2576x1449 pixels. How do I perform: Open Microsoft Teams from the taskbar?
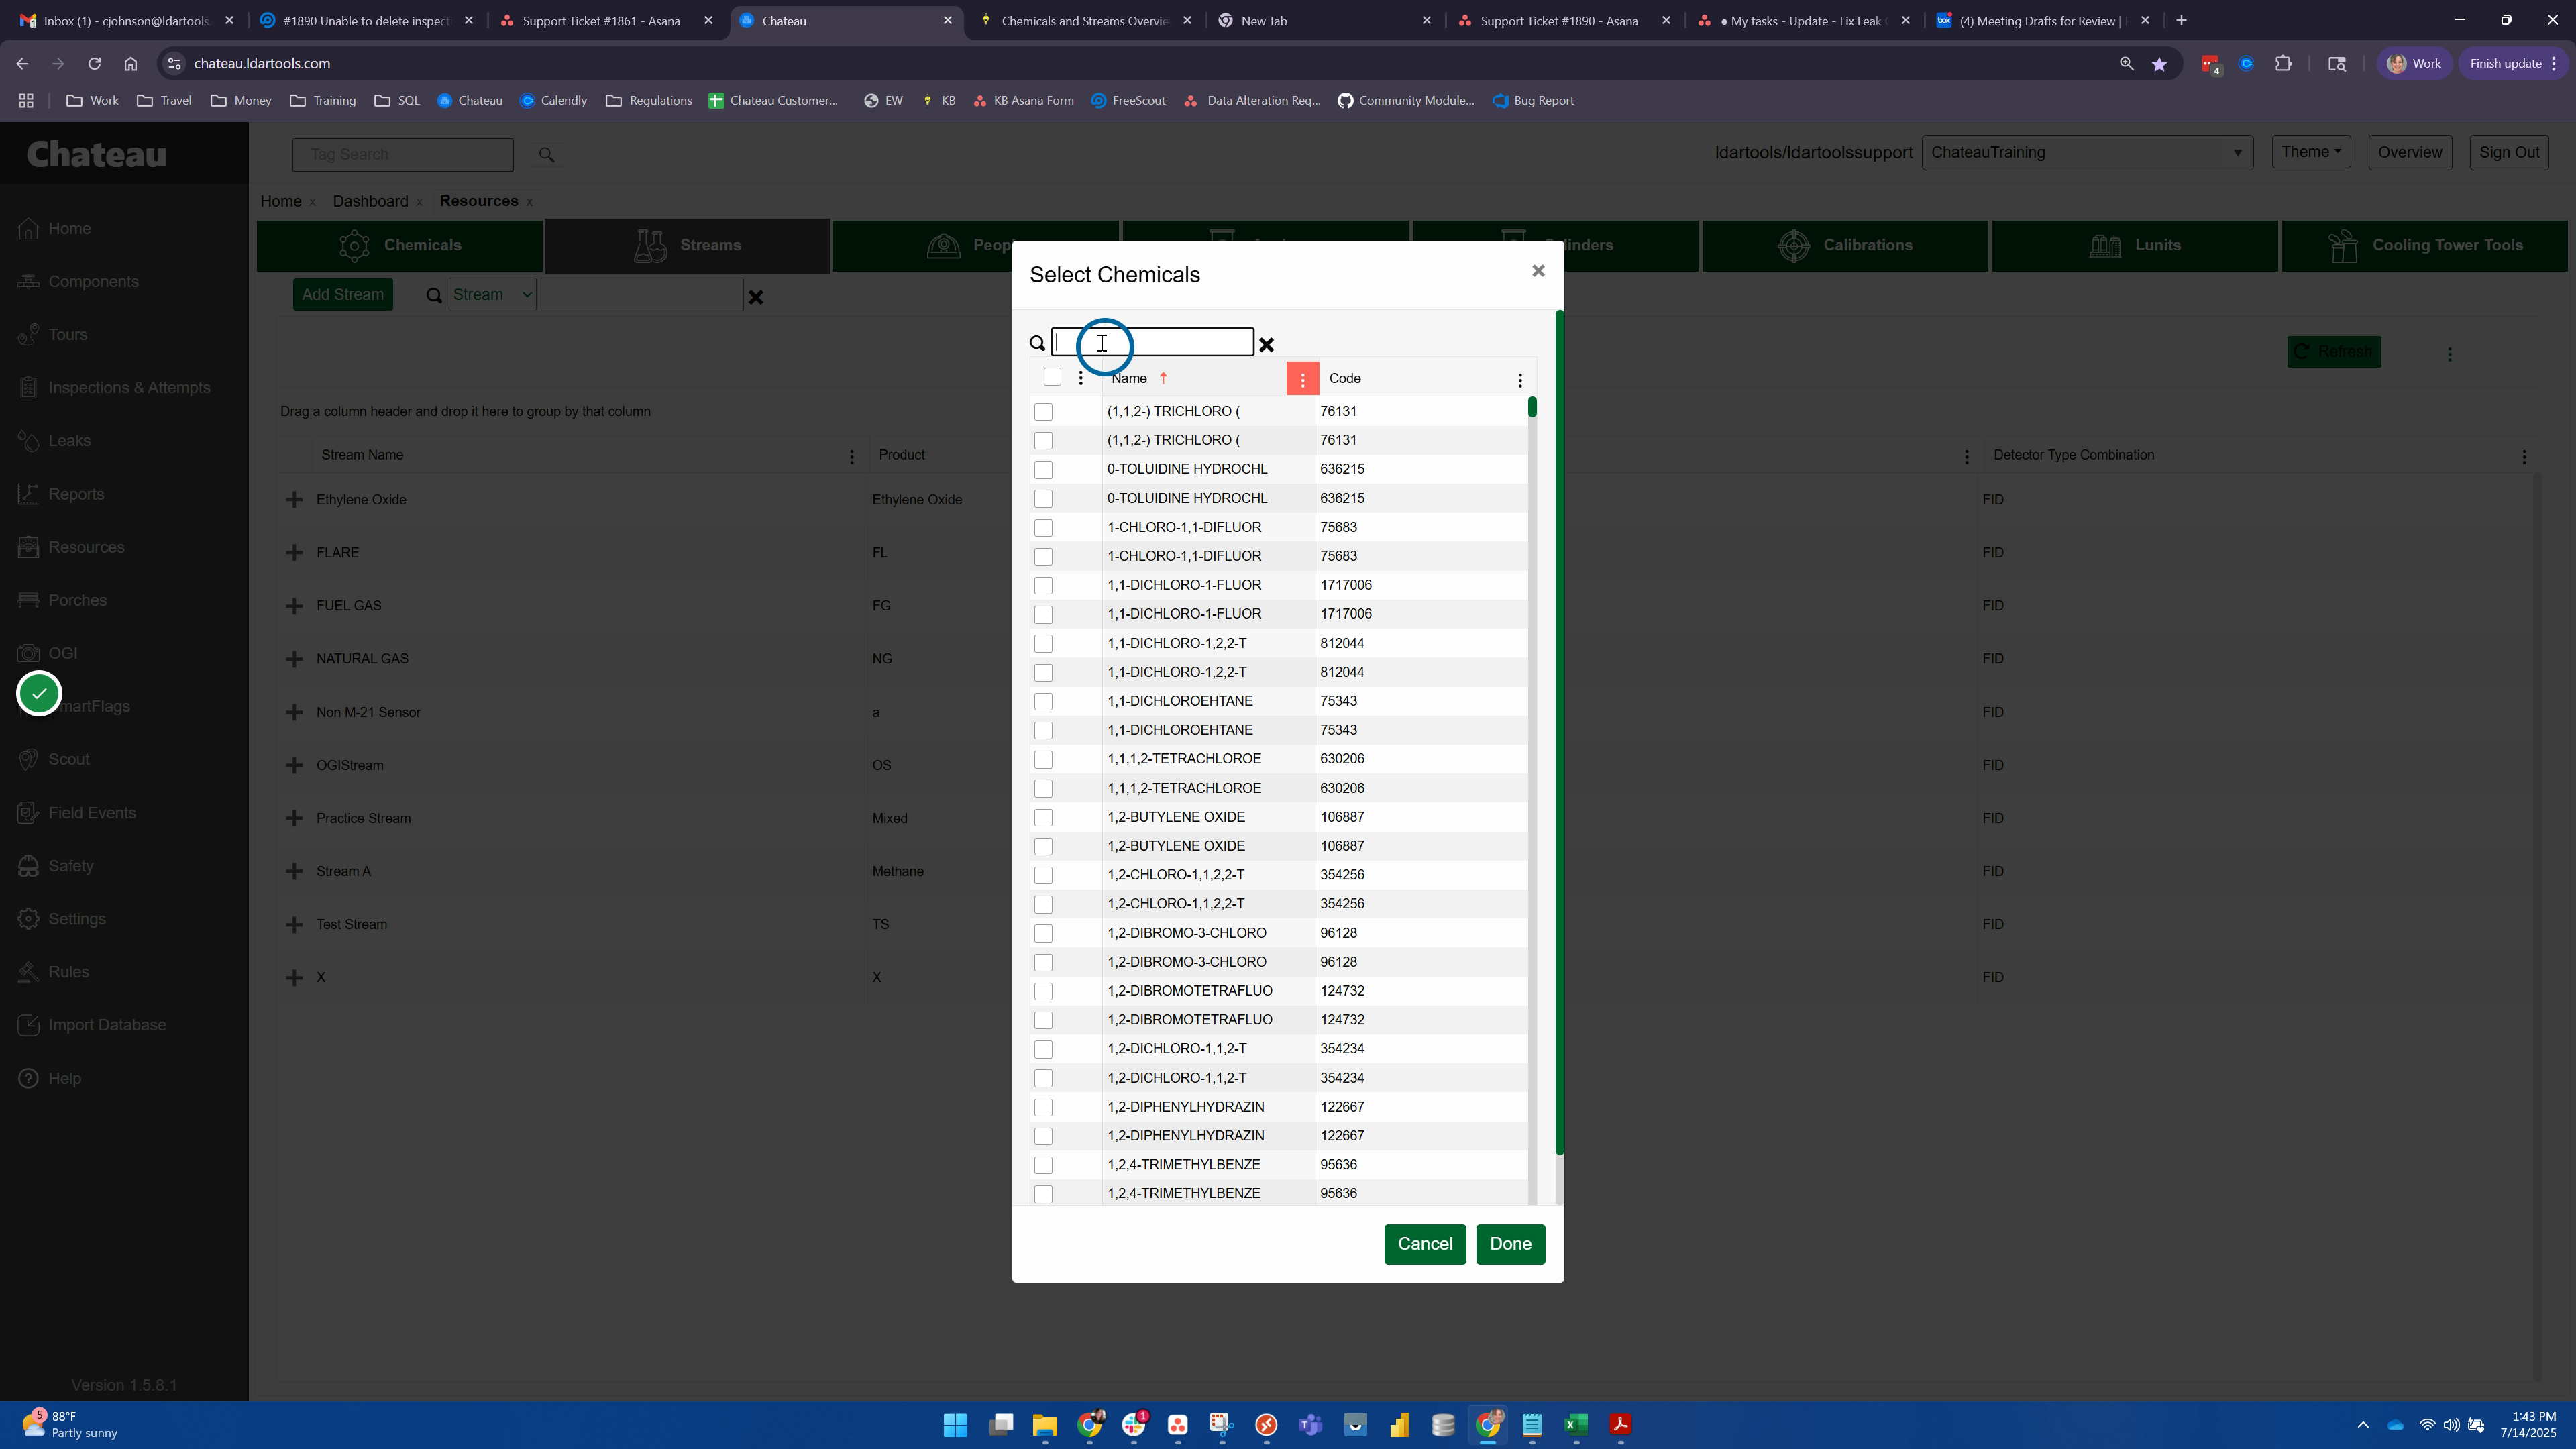tap(1310, 1425)
